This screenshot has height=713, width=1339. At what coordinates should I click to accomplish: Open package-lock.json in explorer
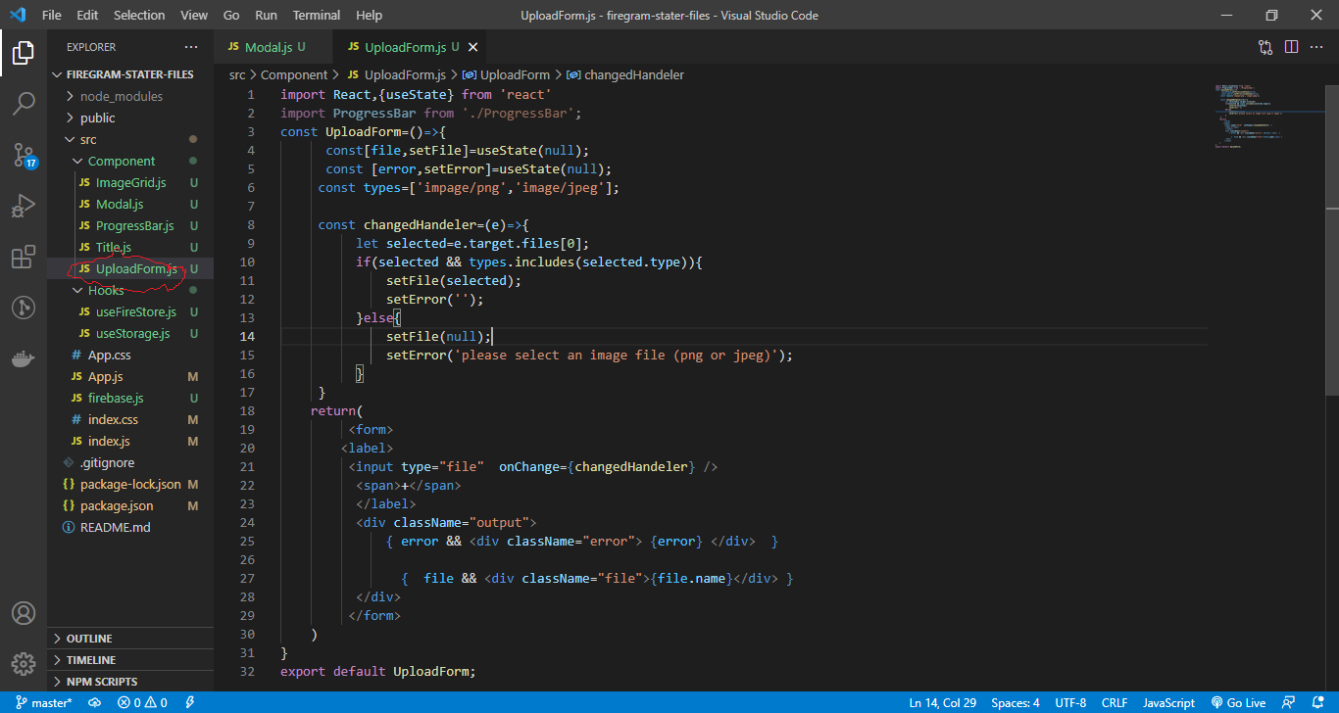pyautogui.click(x=130, y=484)
